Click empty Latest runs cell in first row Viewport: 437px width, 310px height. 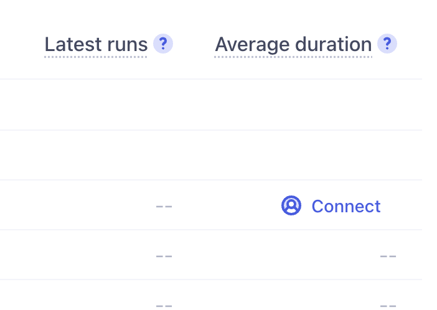(x=109, y=105)
